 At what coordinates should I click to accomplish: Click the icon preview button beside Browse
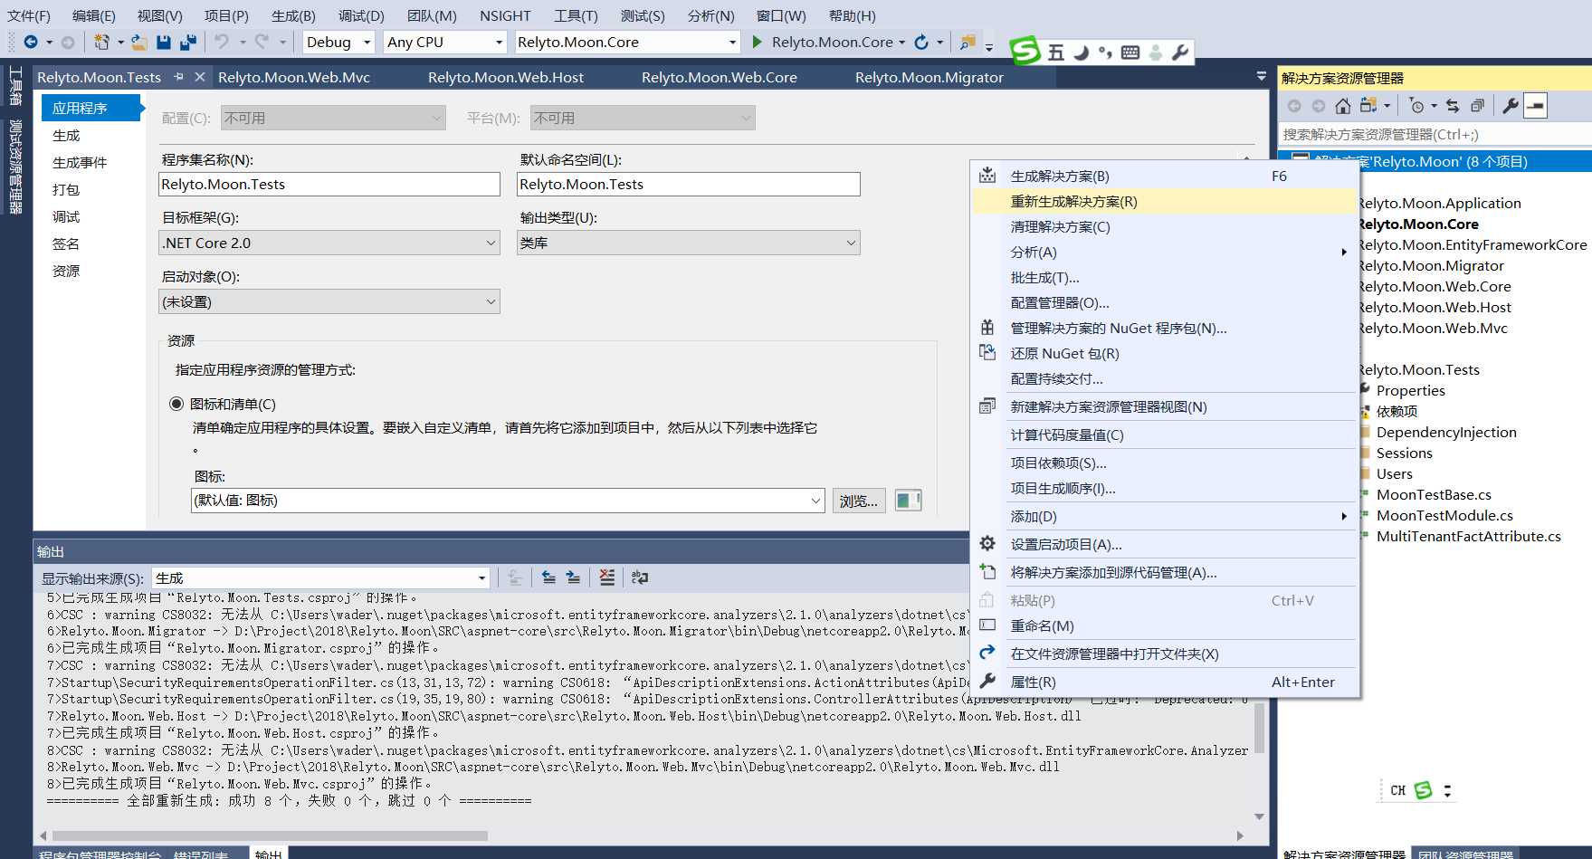pyautogui.click(x=908, y=501)
